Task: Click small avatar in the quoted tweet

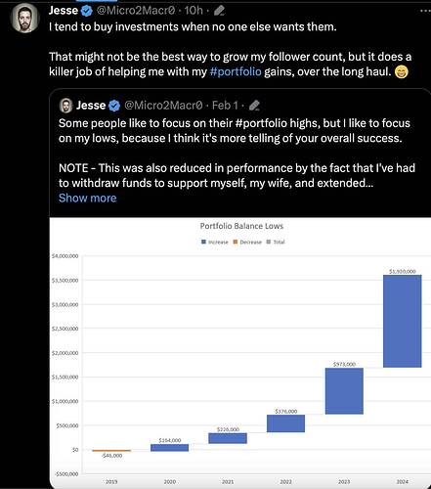Action: pos(65,106)
